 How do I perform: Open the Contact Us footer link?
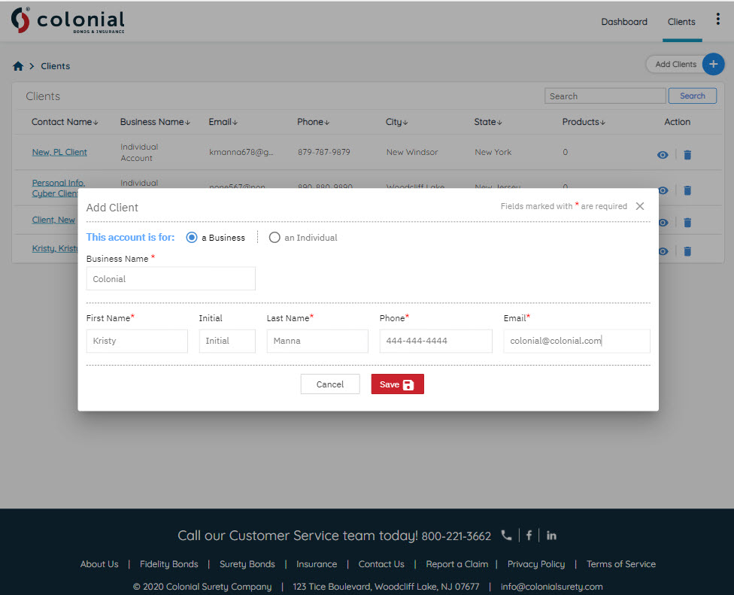pos(381,564)
